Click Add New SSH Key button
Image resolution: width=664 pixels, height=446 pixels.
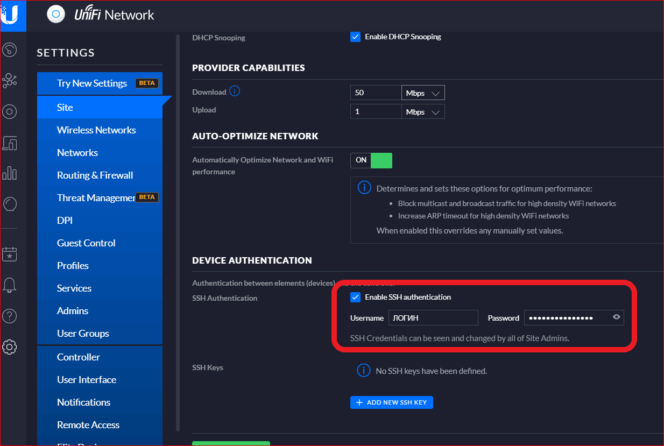click(392, 402)
